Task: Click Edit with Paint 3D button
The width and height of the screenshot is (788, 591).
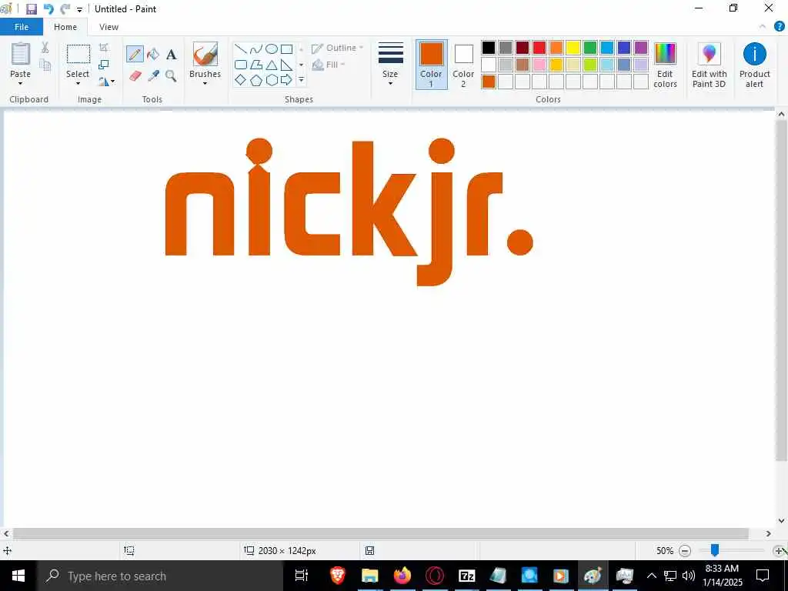Action: 709,65
